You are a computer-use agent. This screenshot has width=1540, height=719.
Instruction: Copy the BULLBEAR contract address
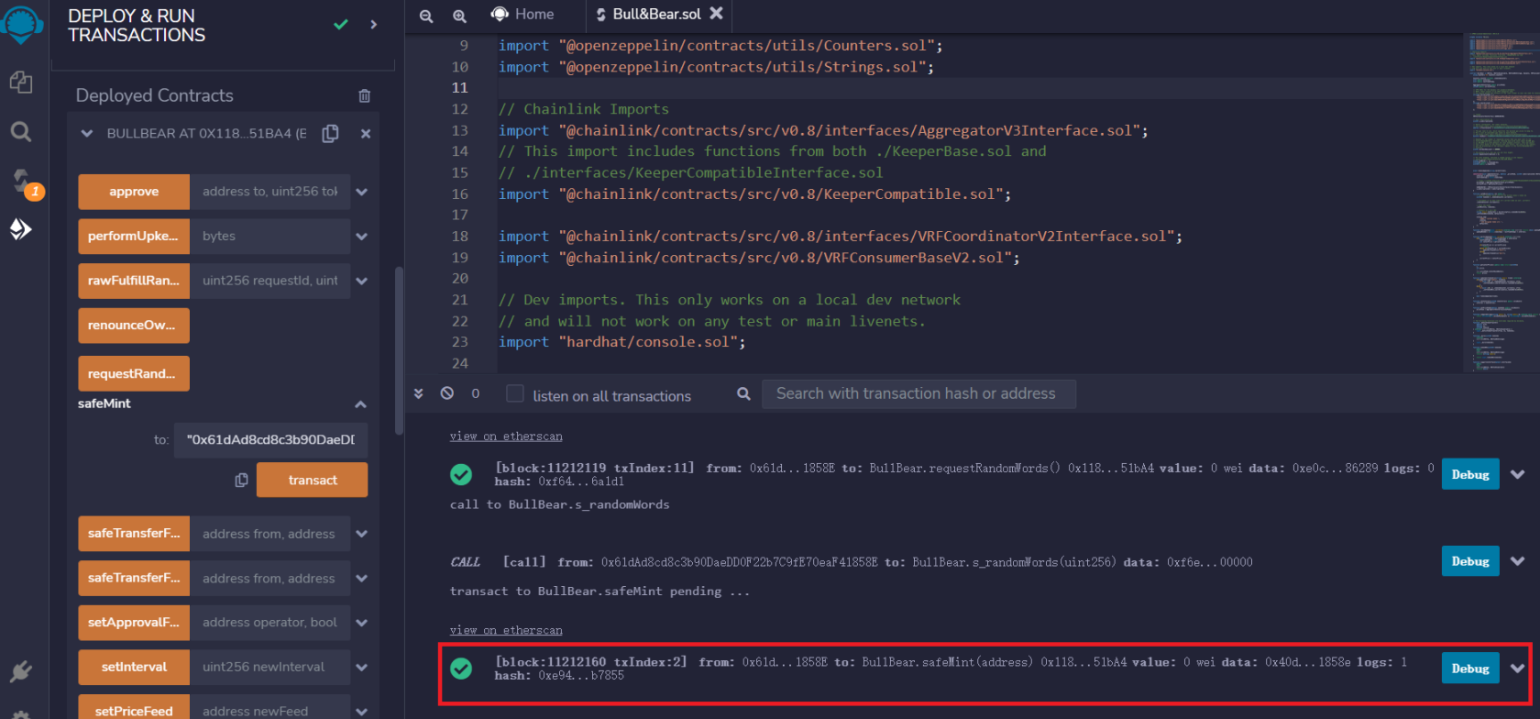pyautogui.click(x=331, y=134)
